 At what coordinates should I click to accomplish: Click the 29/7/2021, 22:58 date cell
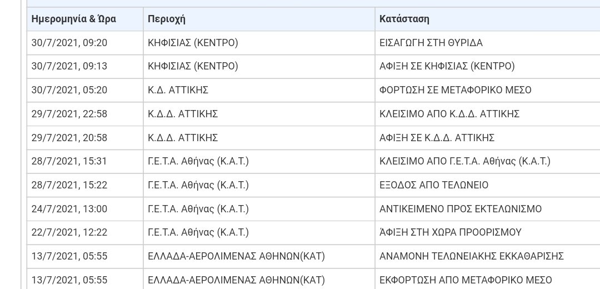[85, 114]
